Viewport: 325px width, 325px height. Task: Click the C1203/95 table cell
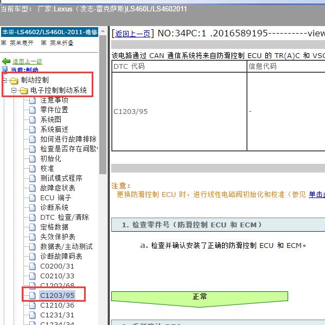pos(179,112)
